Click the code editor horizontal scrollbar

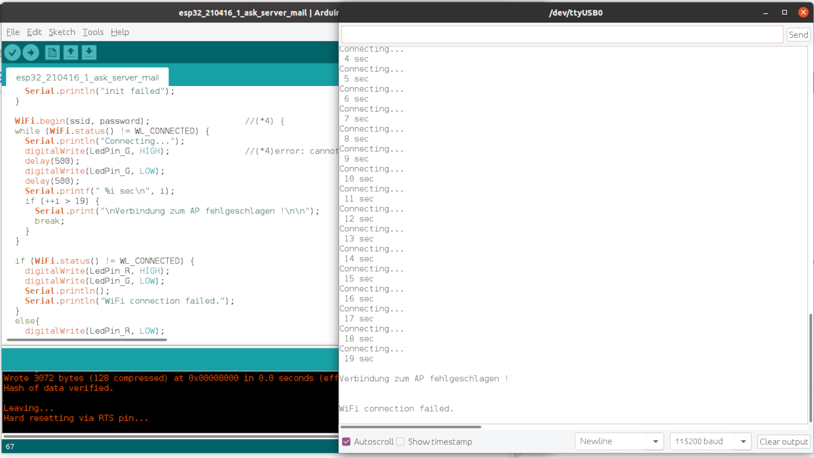(87, 340)
